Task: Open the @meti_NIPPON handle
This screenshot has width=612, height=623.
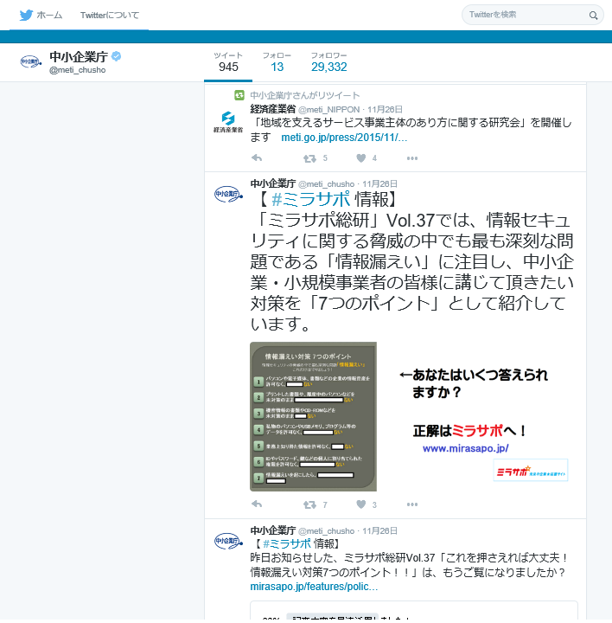Action: [x=329, y=110]
